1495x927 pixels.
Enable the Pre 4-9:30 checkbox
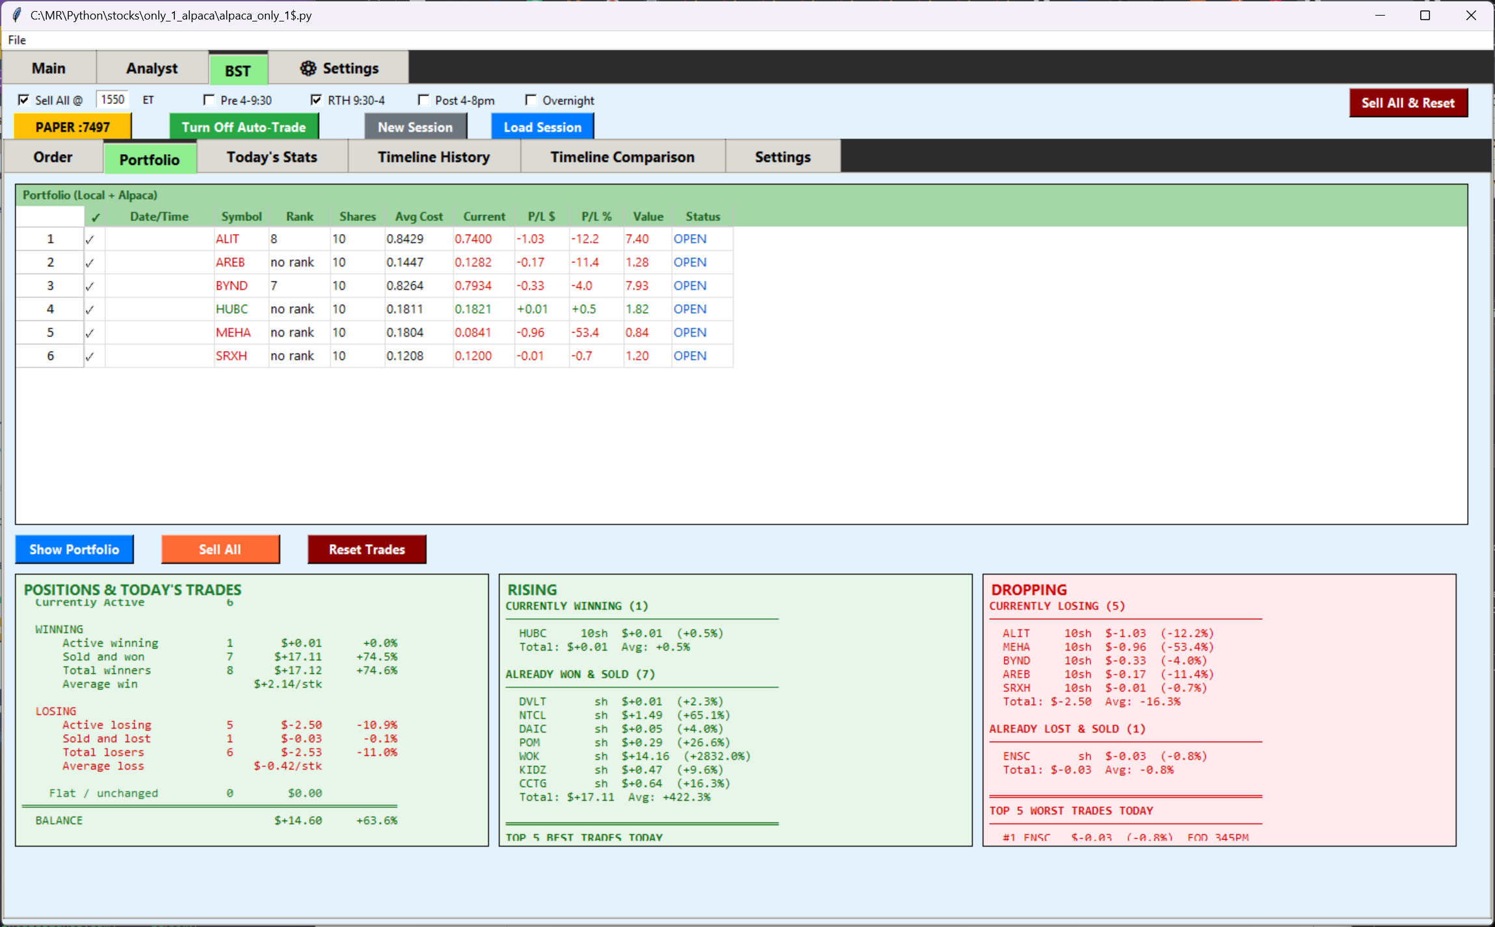pyautogui.click(x=209, y=100)
